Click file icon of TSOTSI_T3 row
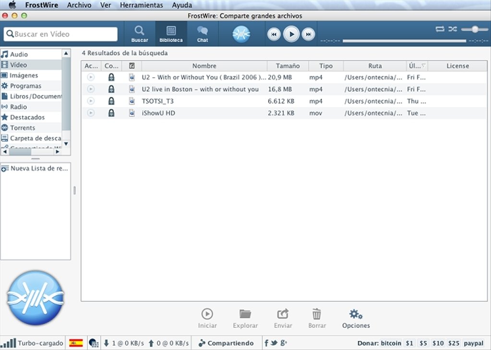This screenshot has width=491, height=350. [x=132, y=101]
